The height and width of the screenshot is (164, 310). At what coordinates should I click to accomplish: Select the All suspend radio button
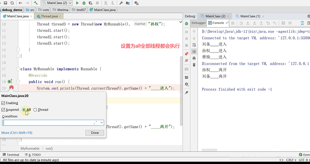(24, 109)
